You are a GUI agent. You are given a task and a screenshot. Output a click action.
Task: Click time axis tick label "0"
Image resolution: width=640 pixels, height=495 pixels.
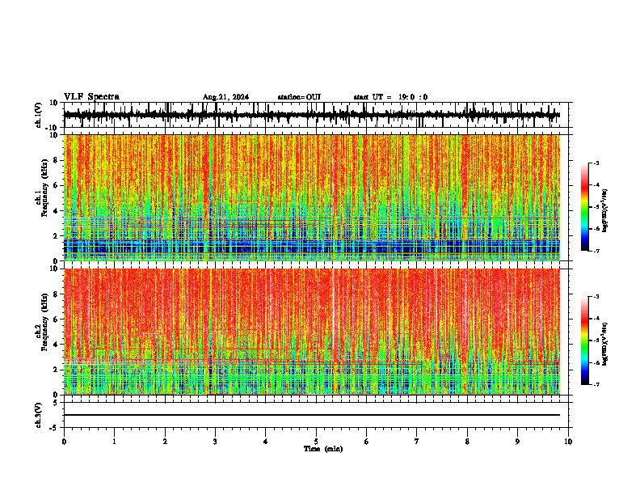coord(64,442)
